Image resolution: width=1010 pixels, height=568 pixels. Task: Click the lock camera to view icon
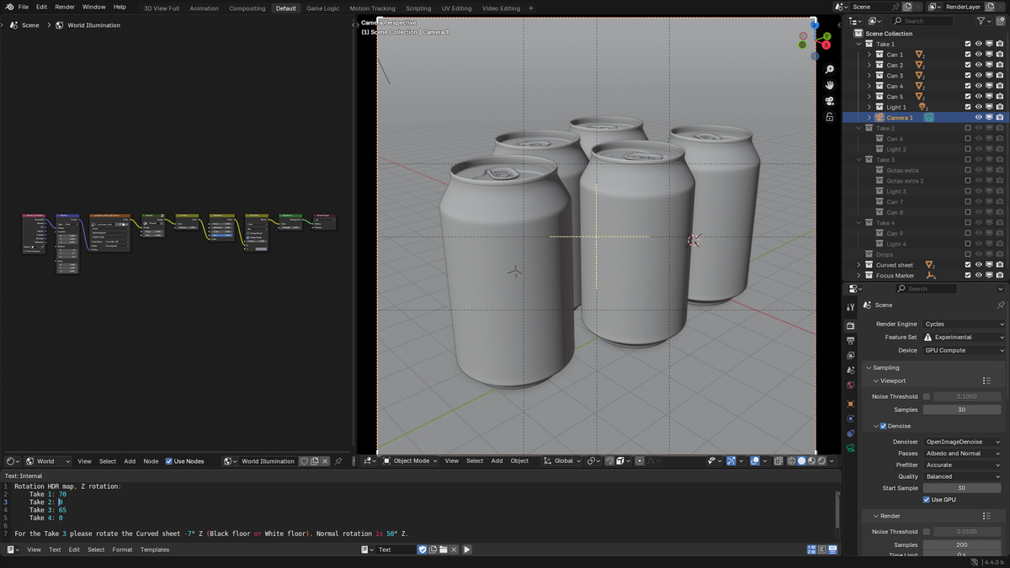click(829, 117)
